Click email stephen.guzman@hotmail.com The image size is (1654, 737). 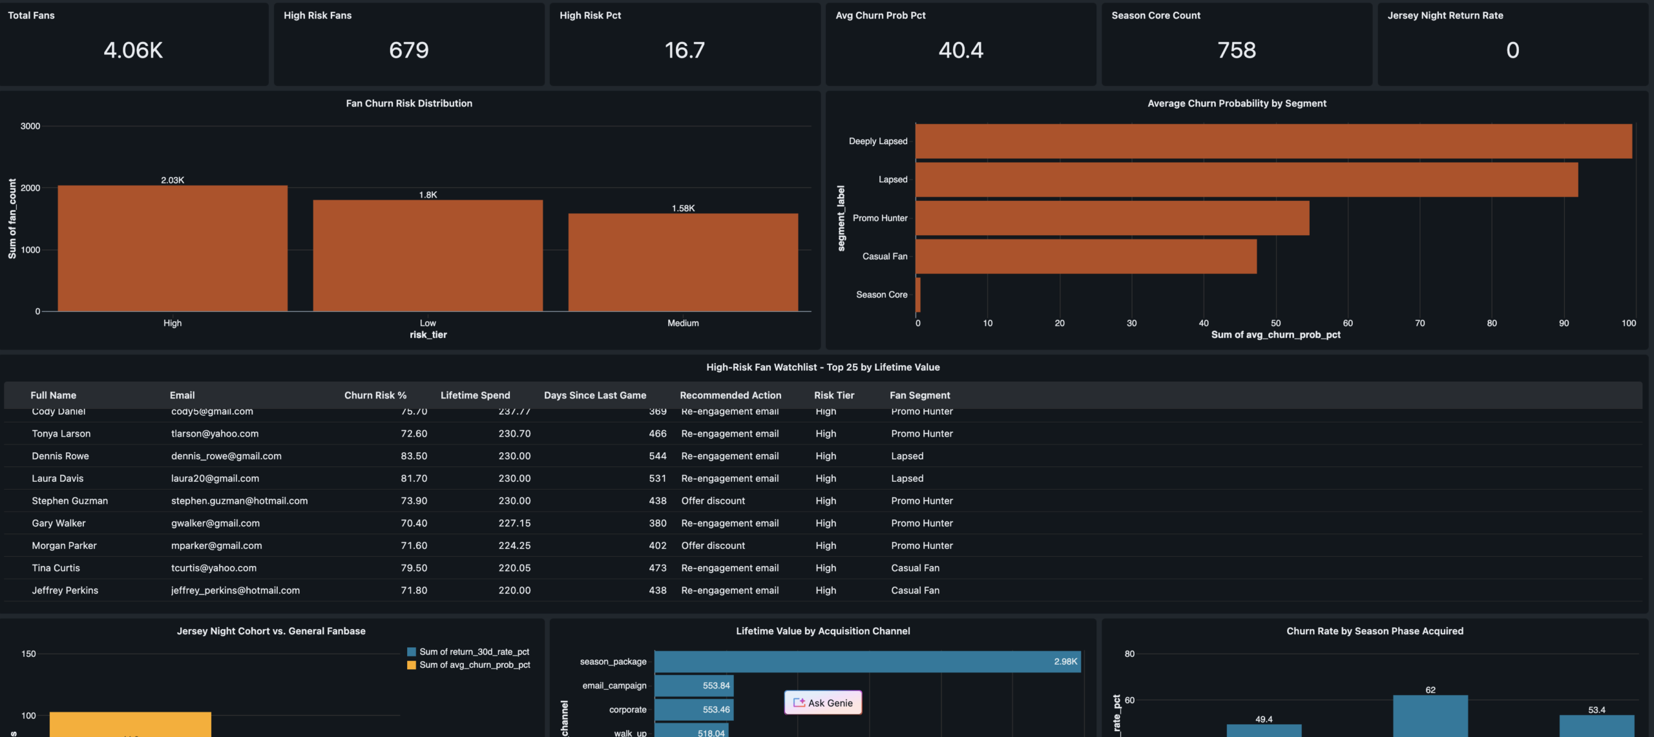[x=240, y=501]
